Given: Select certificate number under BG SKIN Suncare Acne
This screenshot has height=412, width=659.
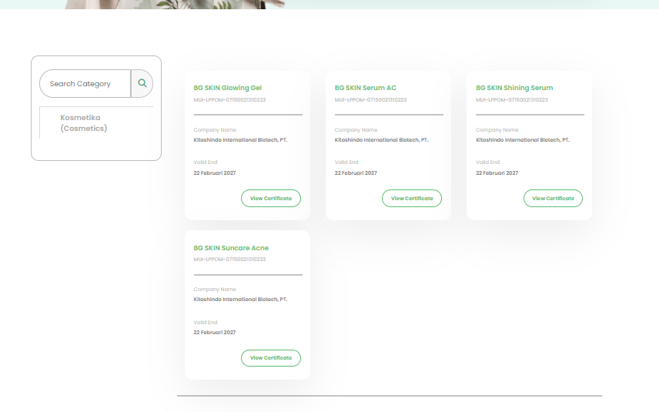Looking at the screenshot, I should click(x=229, y=260).
